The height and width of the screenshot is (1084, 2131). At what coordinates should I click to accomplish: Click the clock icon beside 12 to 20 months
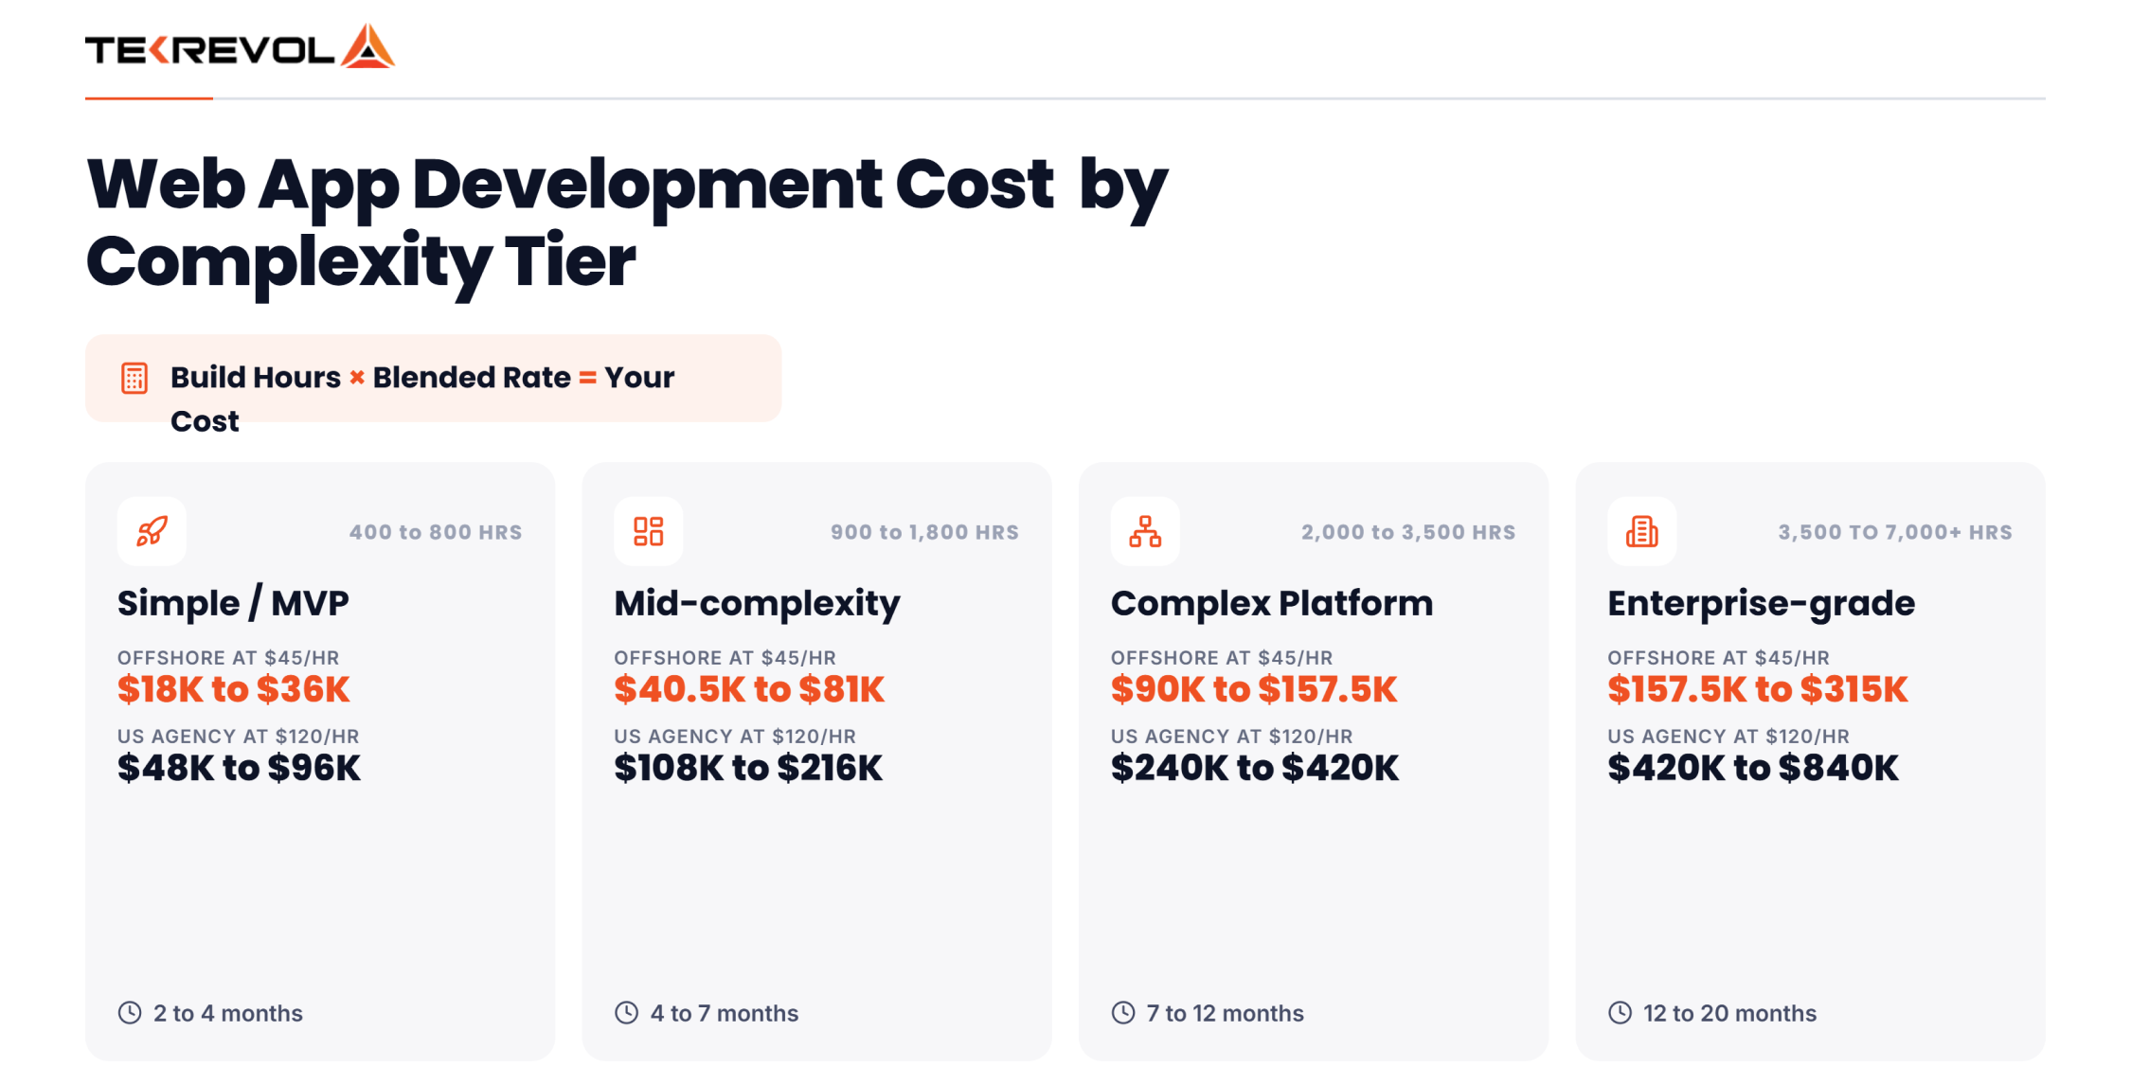pos(1621,1013)
